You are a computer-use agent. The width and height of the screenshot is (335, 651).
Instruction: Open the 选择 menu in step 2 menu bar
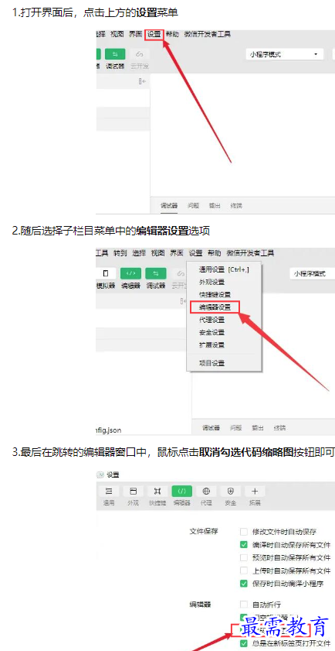(139, 253)
